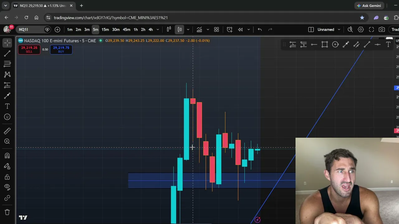Image resolution: width=399 pixels, height=224 pixels.
Task: Select the text tool in floating toolbar
Action: (x=388, y=45)
